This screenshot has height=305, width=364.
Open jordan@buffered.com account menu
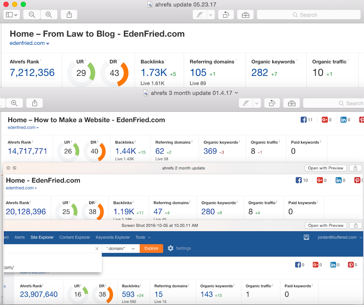click(339, 237)
